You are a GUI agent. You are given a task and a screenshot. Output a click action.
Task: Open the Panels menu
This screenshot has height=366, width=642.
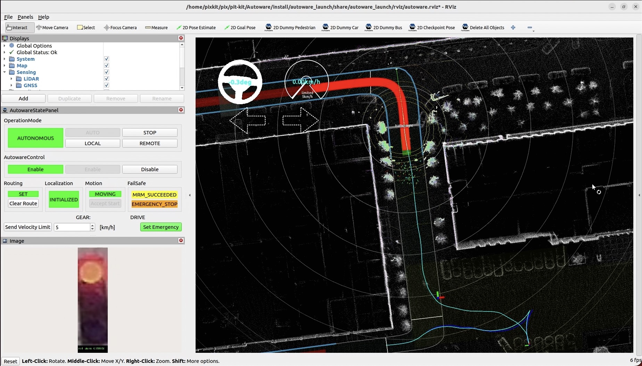[25, 17]
